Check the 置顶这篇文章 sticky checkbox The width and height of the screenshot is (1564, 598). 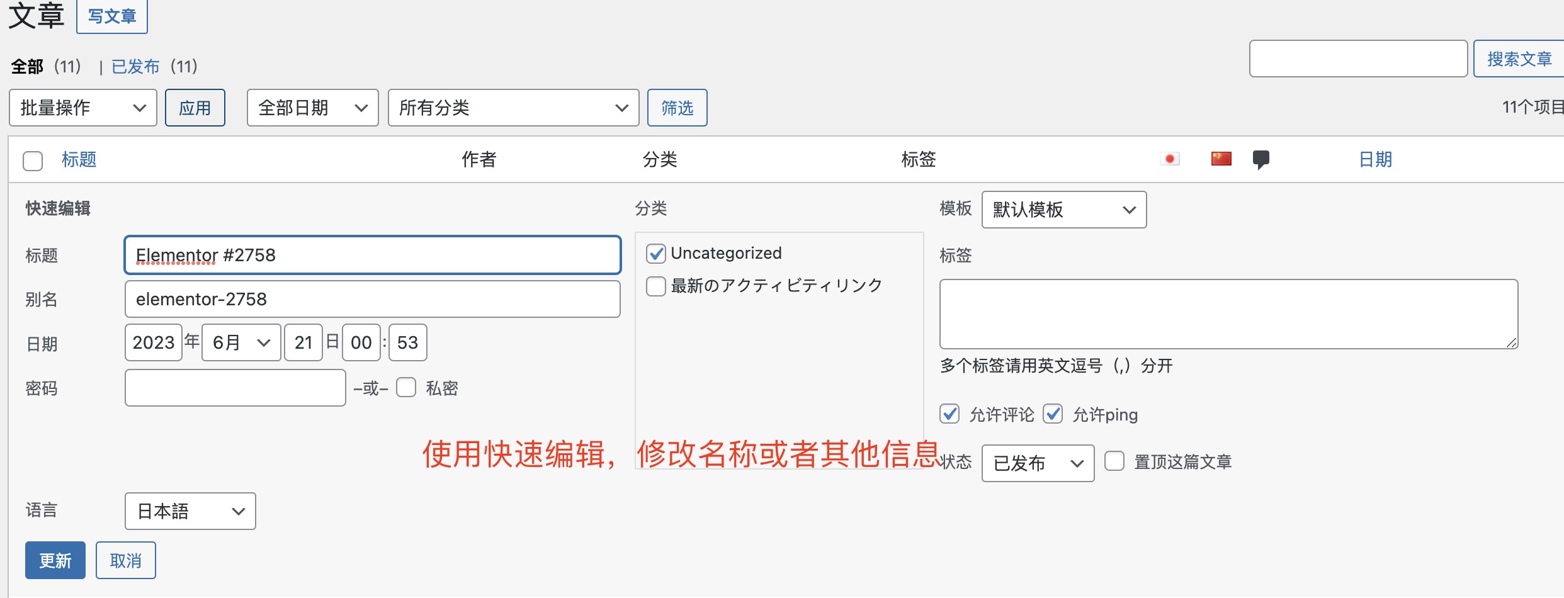[x=1114, y=461]
